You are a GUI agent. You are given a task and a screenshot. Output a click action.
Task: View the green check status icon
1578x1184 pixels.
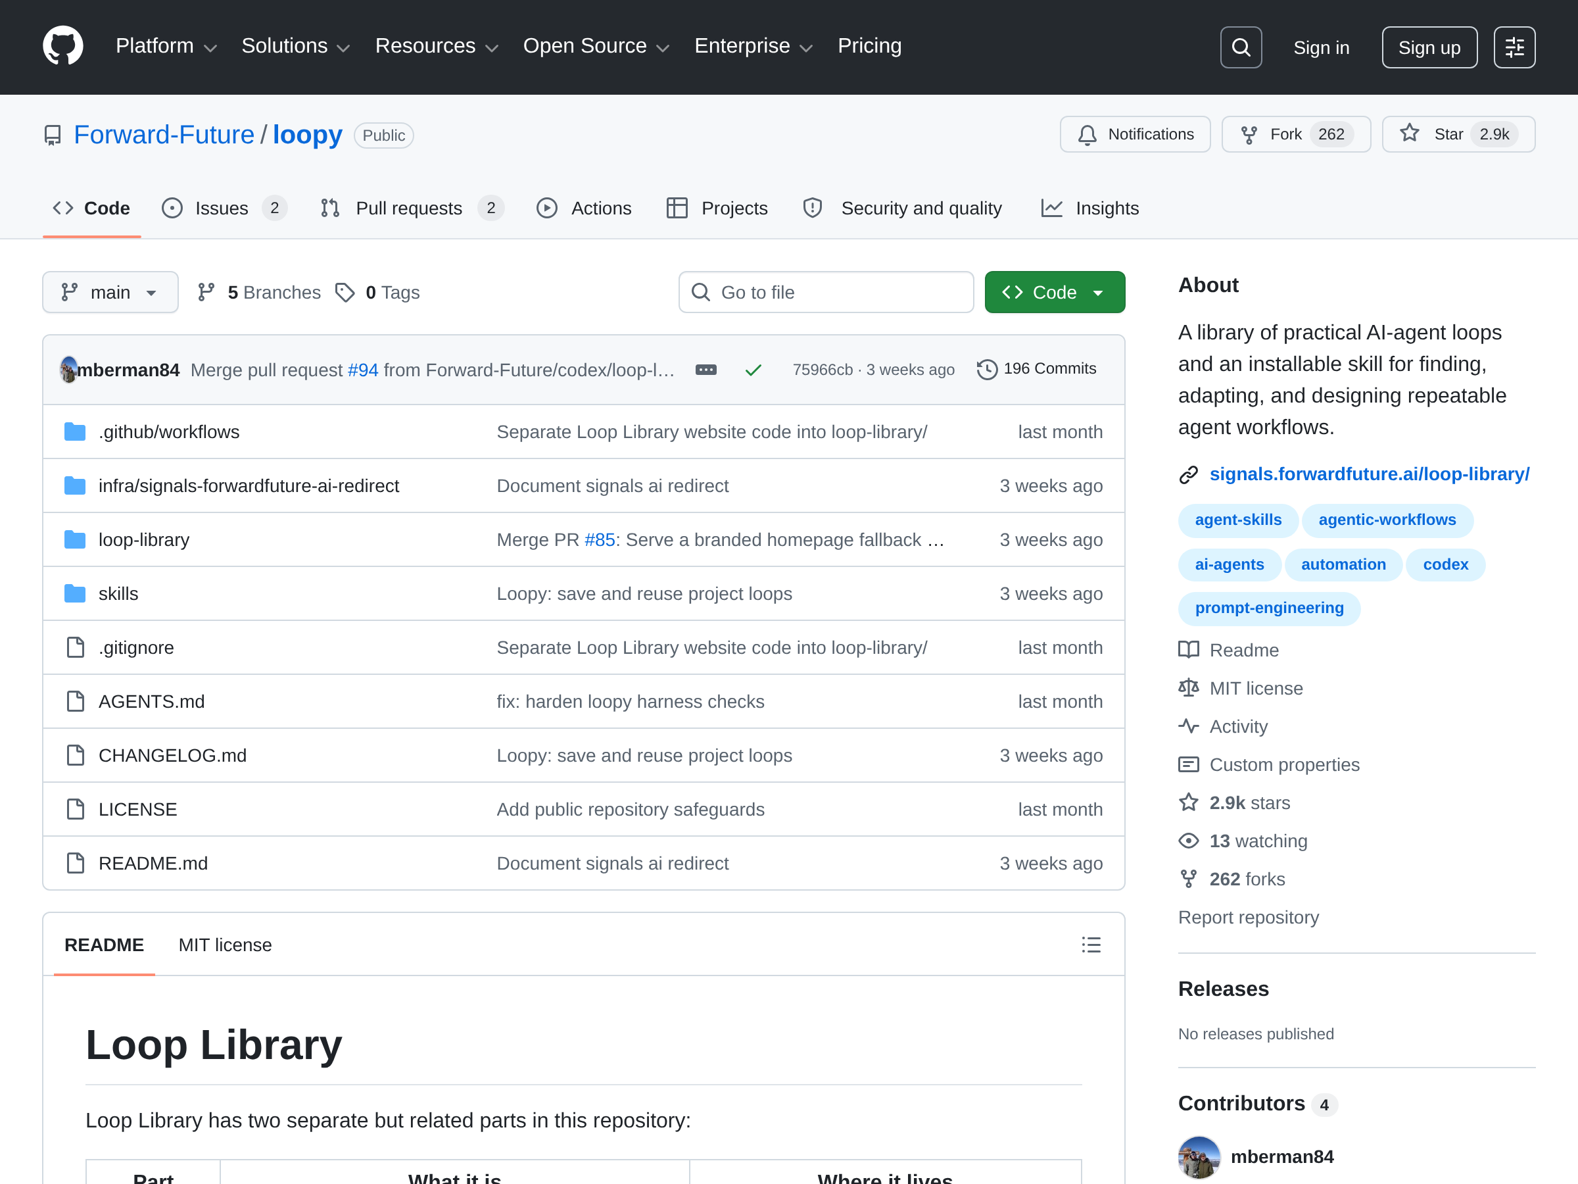[753, 370]
